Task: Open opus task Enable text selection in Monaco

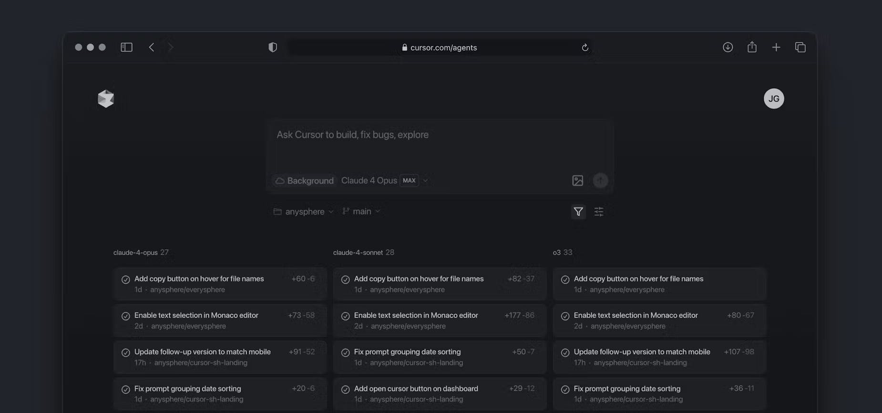Action: pyautogui.click(x=220, y=320)
